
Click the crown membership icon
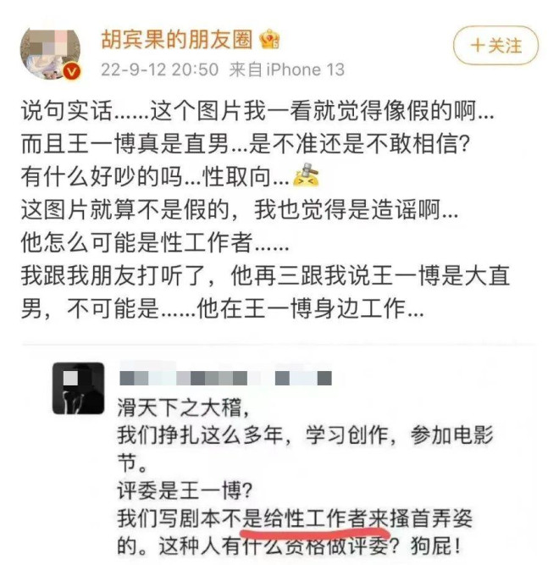[x=269, y=39]
